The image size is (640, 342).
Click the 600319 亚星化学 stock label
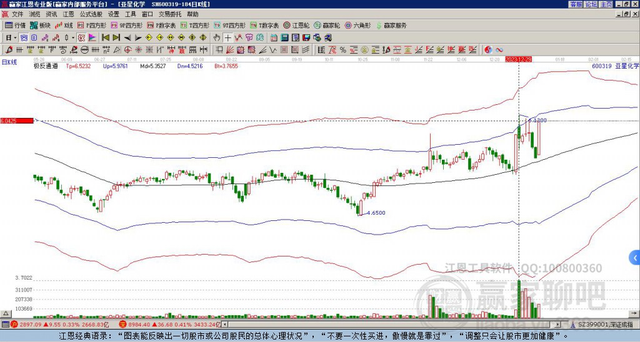click(615, 66)
